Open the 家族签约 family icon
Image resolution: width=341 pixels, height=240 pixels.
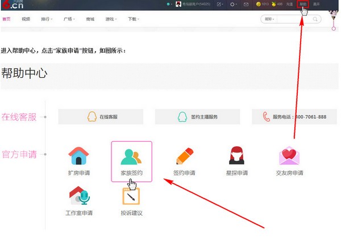131,157
